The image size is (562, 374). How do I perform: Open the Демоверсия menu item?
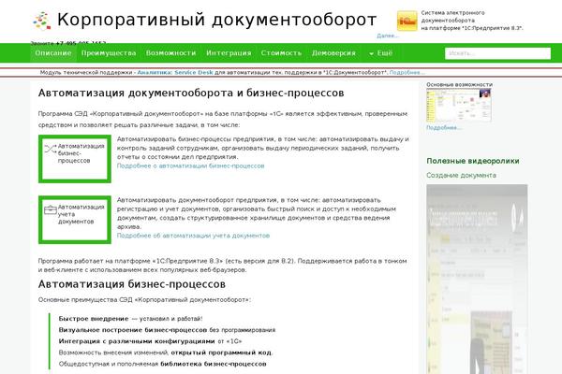tap(333, 53)
